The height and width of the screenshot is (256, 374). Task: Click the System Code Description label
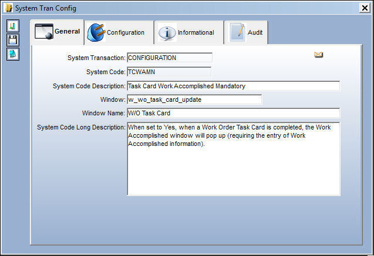pyautogui.click(x=89, y=86)
